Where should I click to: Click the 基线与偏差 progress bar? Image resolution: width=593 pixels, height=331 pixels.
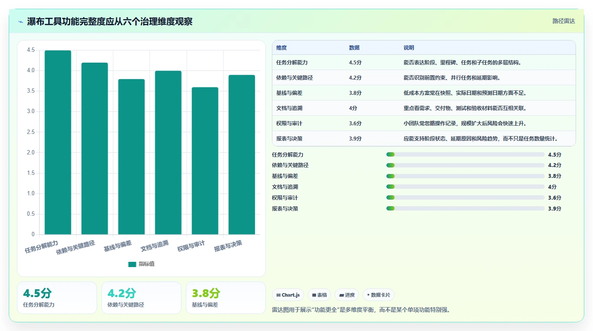[x=466, y=176]
